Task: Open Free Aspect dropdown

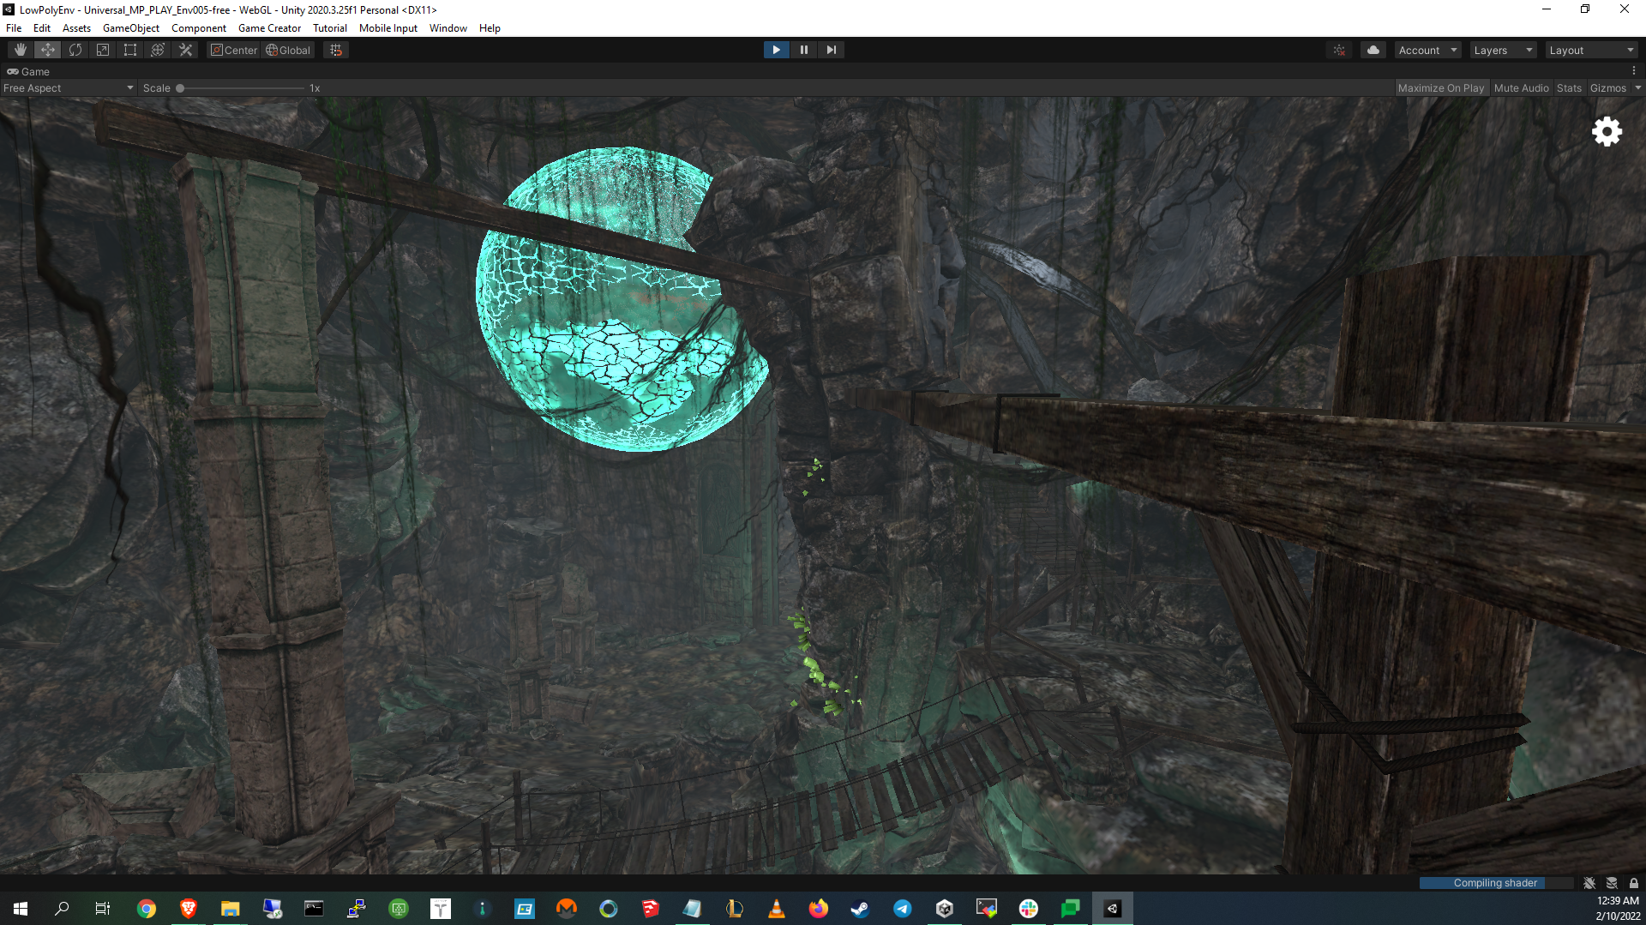Action: pyautogui.click(x=69, y=87)
